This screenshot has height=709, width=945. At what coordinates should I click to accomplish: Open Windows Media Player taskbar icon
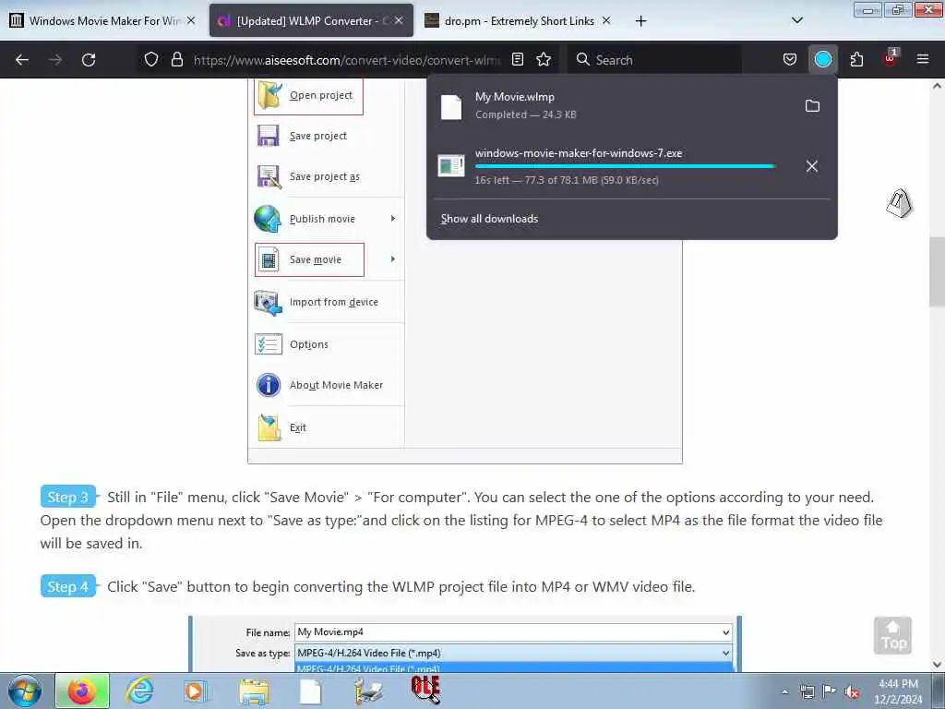[x=196, y=691]
